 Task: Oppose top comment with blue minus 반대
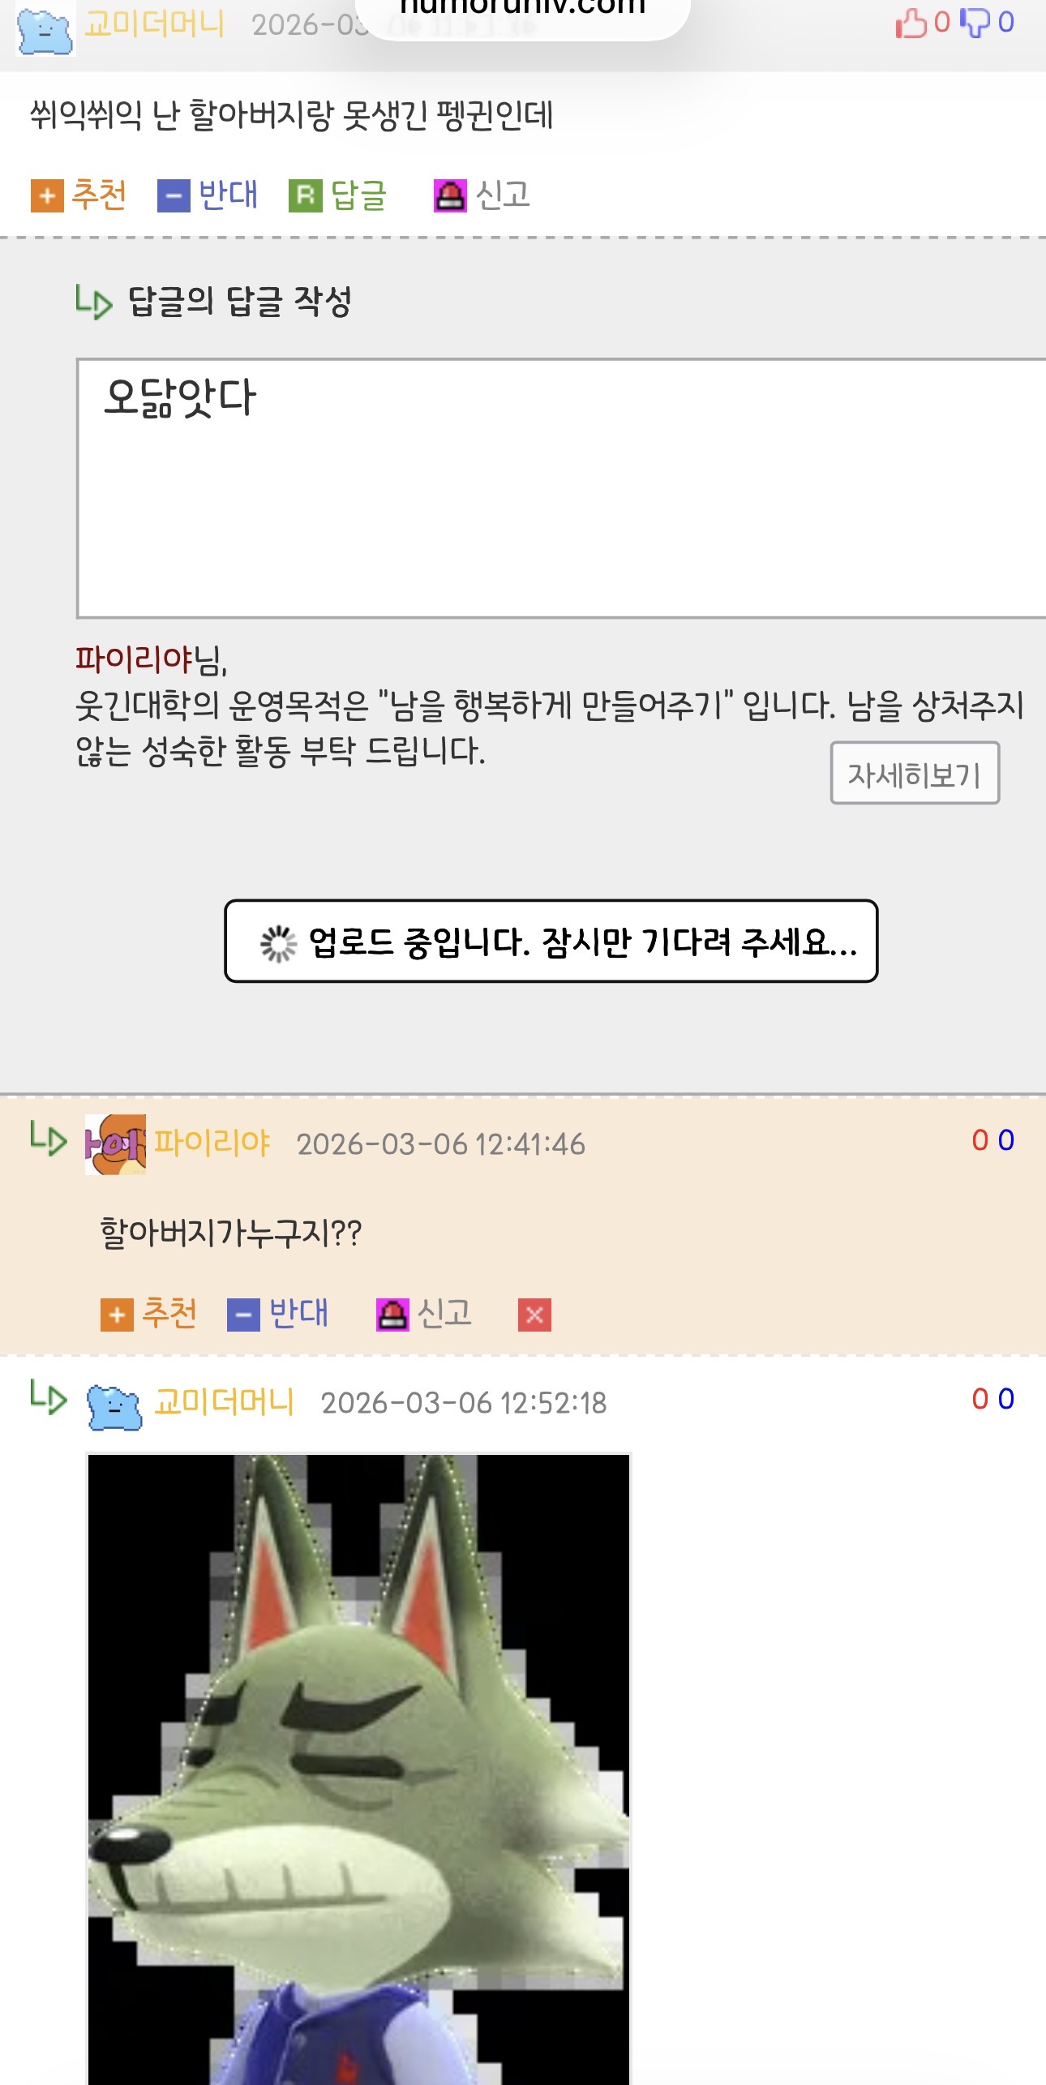208,195
